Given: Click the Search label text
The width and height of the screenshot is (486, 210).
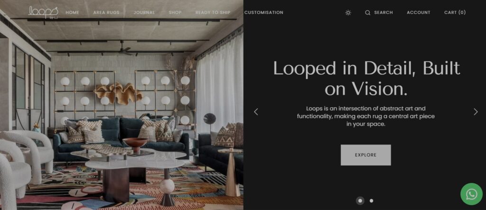Looking at the screenshot, I should (x=383, y=13).
